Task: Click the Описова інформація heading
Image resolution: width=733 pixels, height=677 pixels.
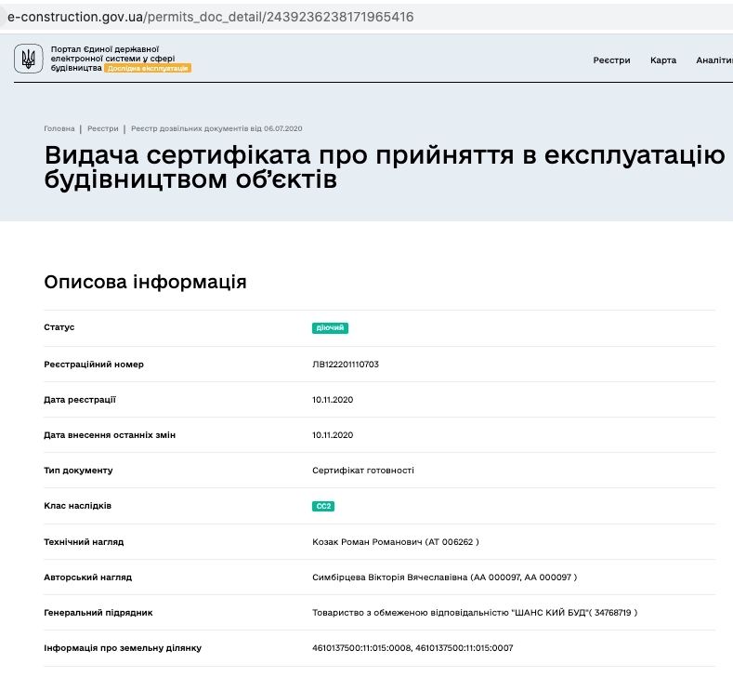Action: tap(145, 282)
